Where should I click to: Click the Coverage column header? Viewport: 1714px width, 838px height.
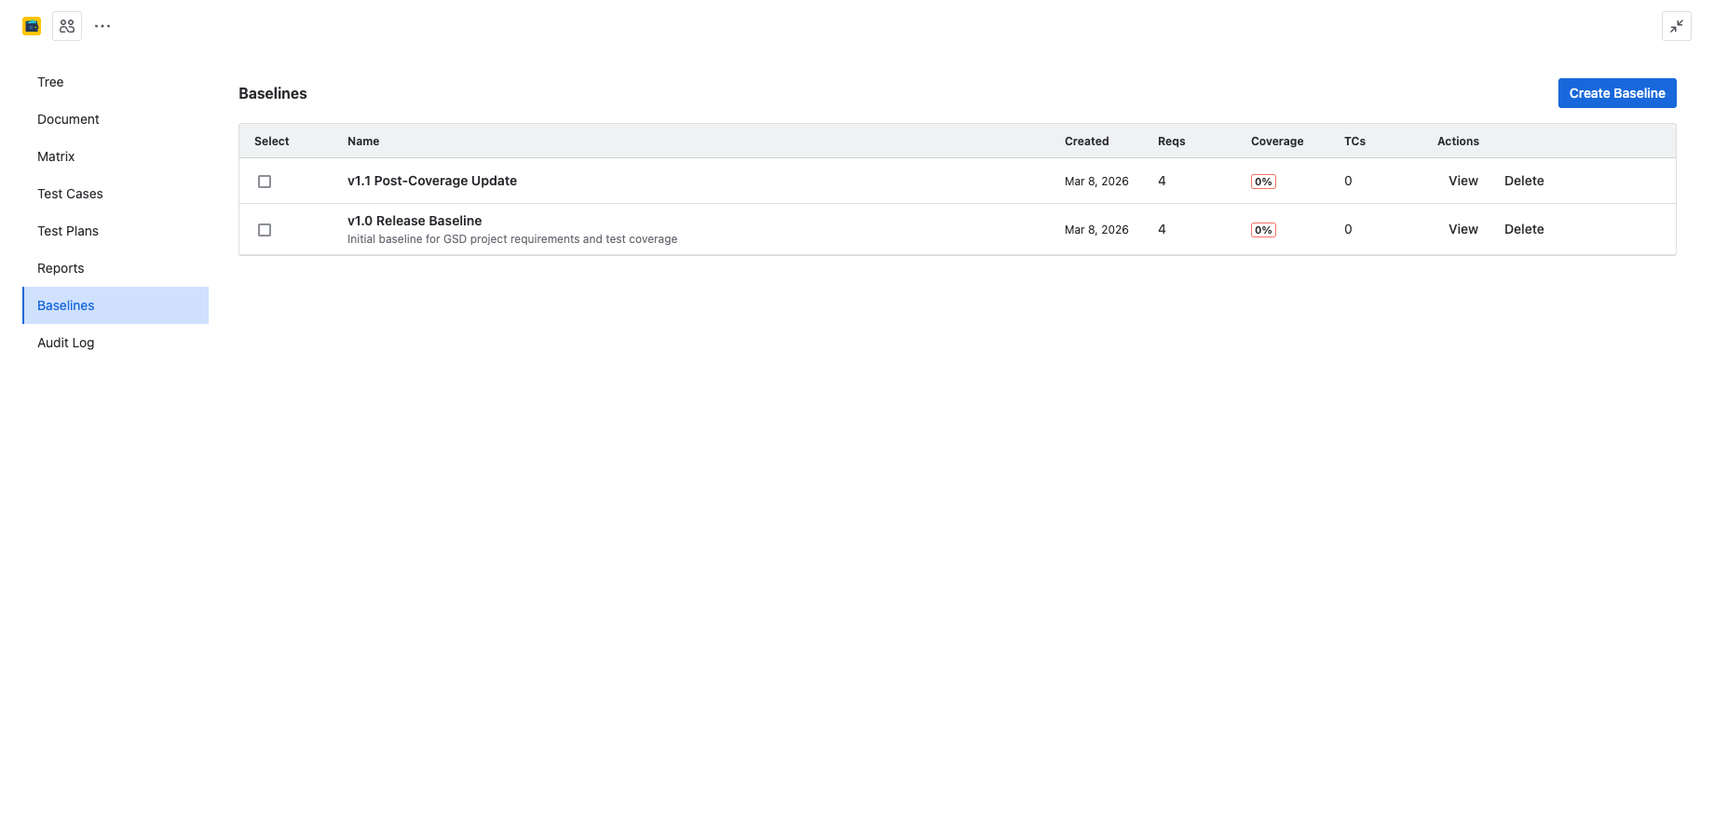[x=1277, y=141]
